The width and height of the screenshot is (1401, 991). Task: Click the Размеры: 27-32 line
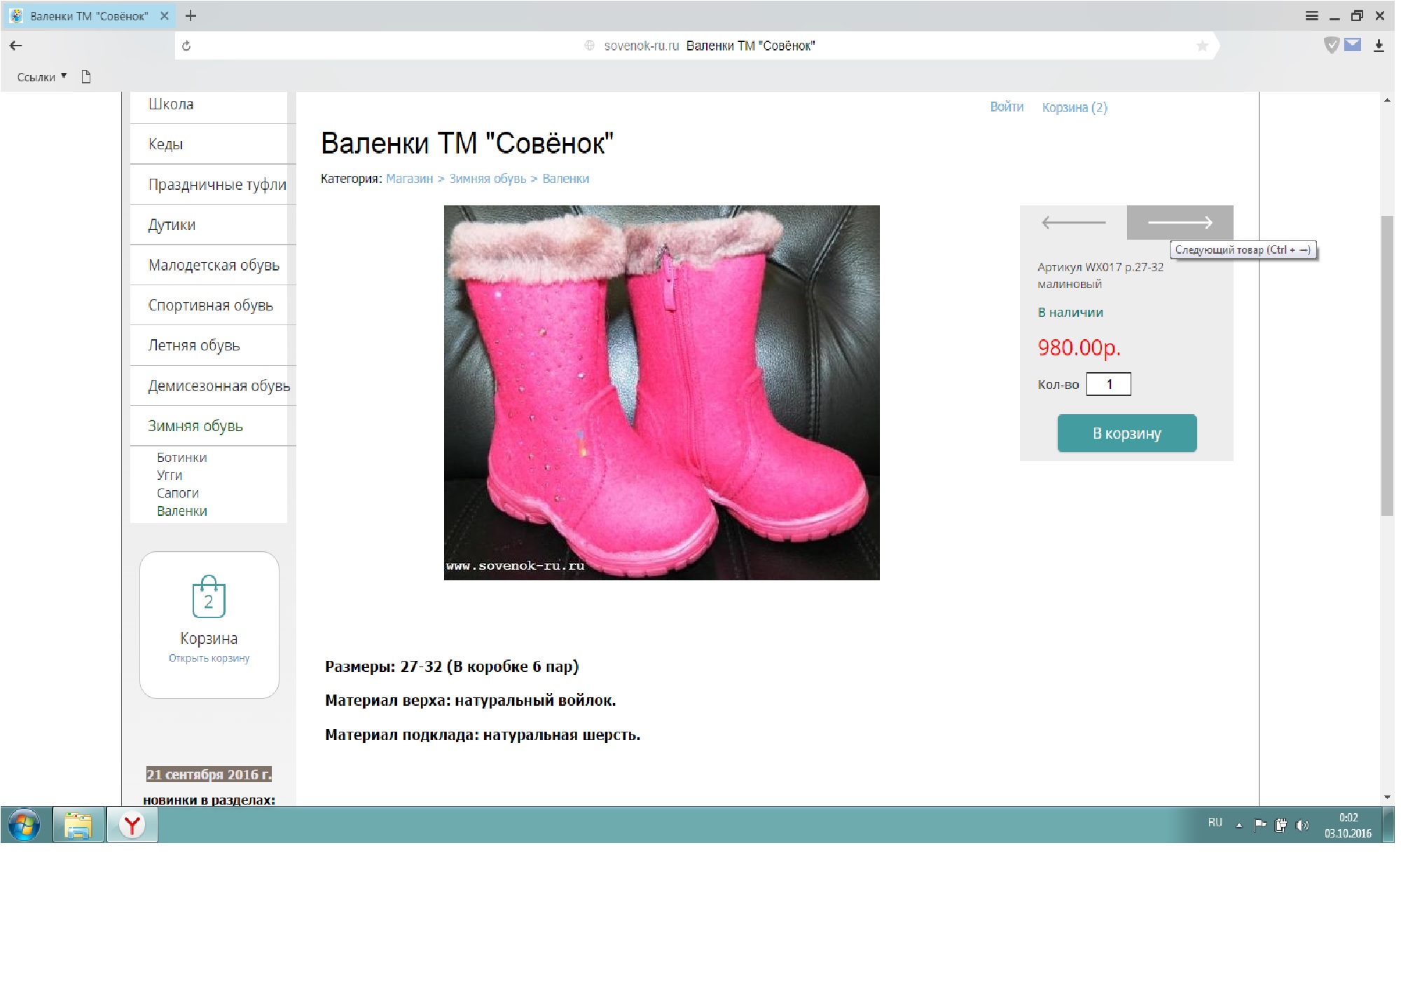[452, 667]
